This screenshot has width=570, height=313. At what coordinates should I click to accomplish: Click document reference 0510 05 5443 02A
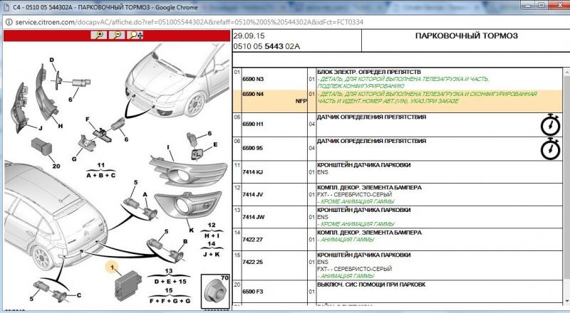[266, 46]
